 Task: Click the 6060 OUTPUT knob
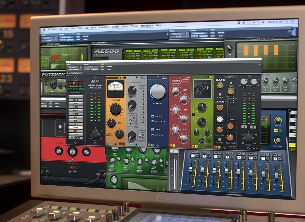coord(248,138)
